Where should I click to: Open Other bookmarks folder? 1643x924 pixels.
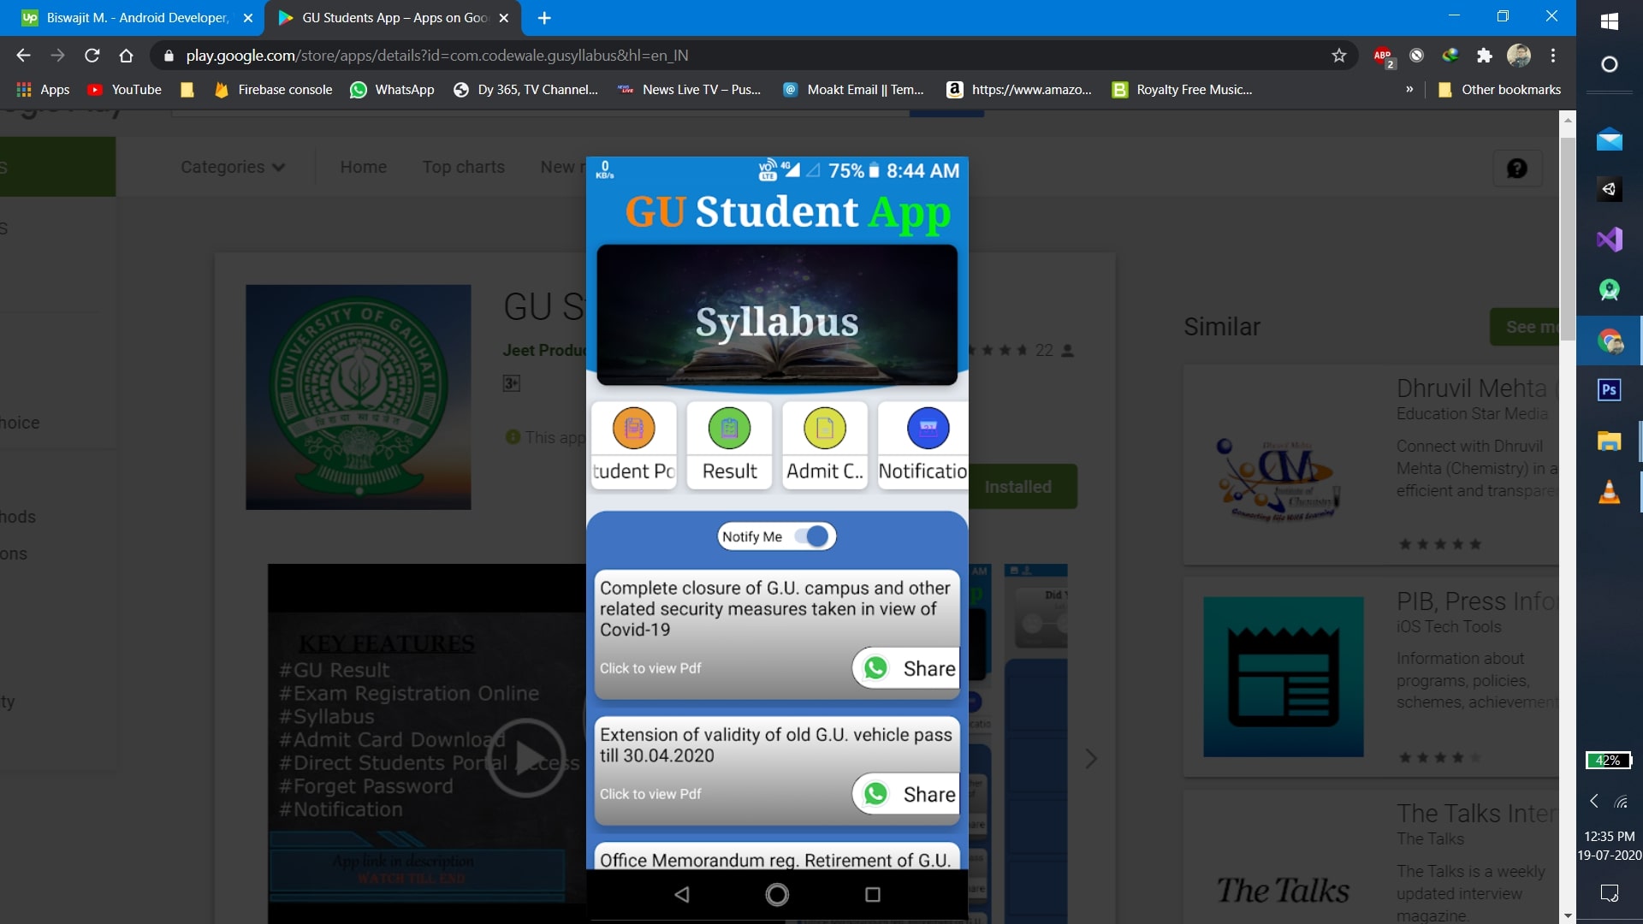click(1499, 90)
